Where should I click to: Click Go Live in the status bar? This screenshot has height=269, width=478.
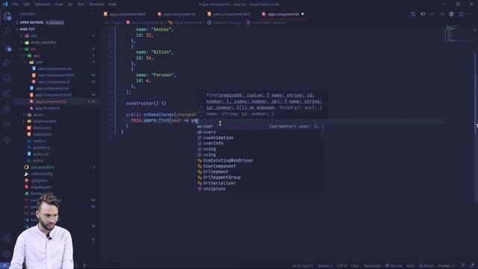click(x=394, y=266)
